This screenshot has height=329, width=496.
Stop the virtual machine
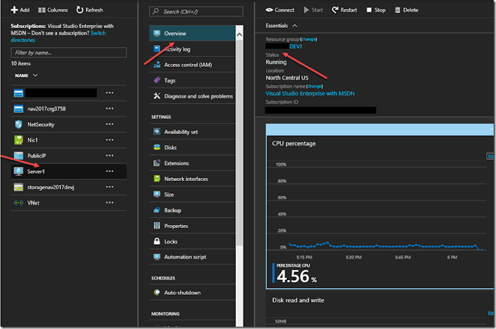376,10
